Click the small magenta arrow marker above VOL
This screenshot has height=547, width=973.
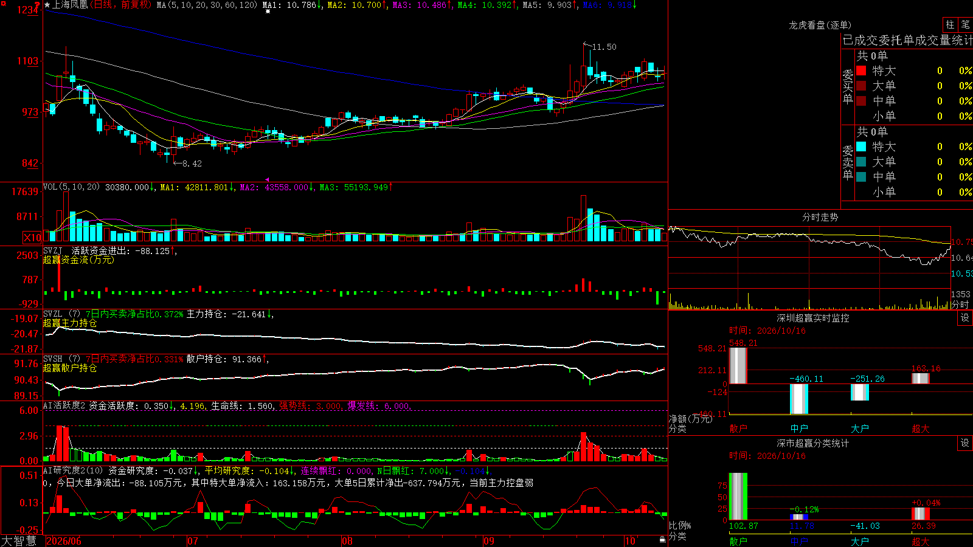[x=267, y=179]
